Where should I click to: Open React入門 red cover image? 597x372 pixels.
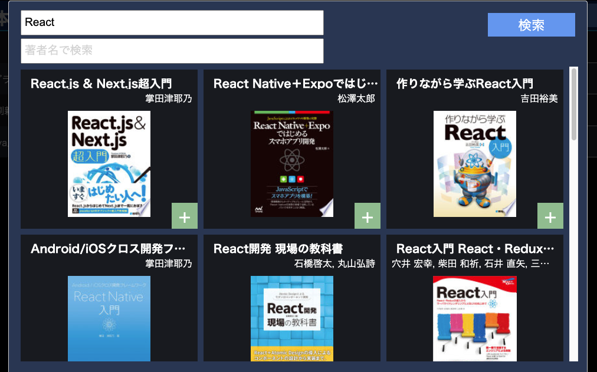click(475, 318)
